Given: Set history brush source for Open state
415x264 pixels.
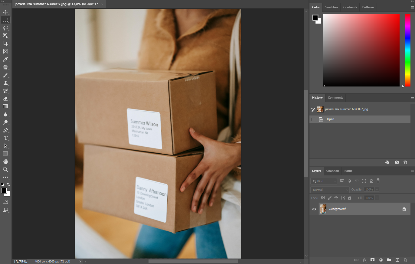Looking at the screenshot, I should (x=313, y=119).
